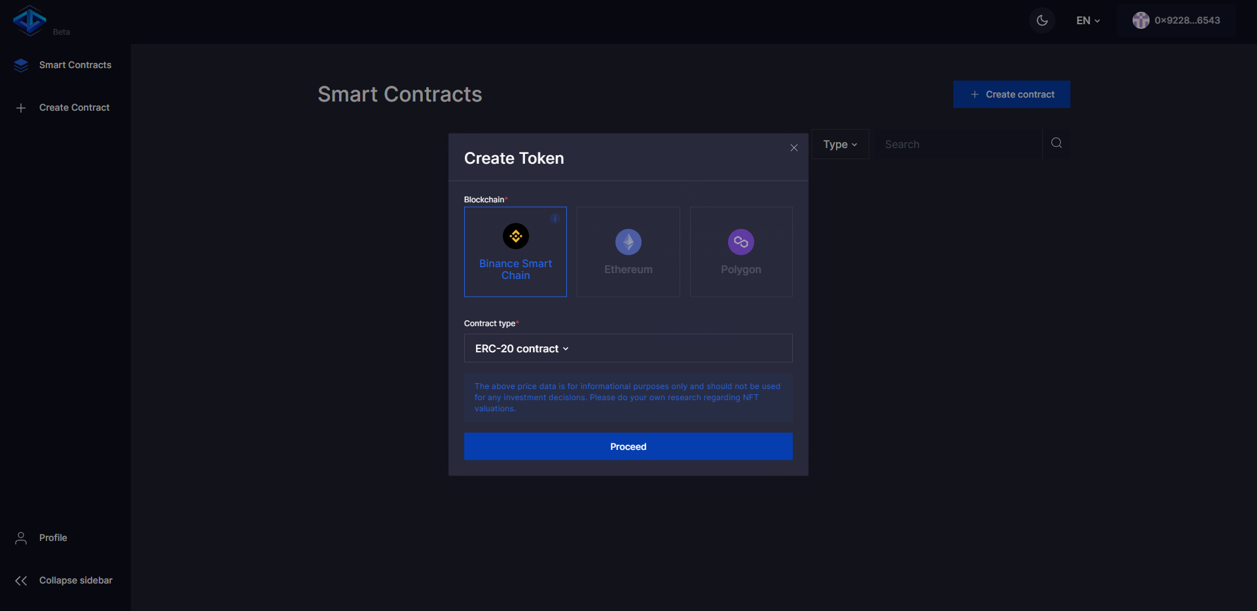Screen dimensions: 1257x611
Task: Collapse the sidebar with double-chevron icon
Action: coord(21,581)
